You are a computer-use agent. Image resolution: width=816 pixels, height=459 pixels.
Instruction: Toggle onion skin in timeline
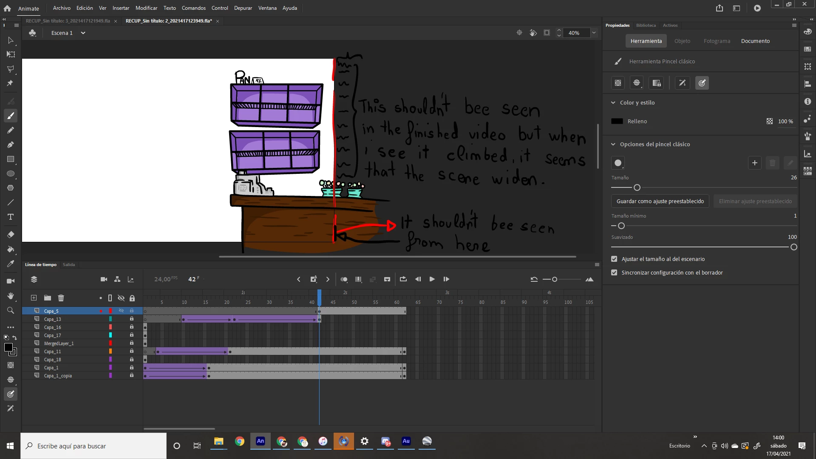[x=344, y=279]
